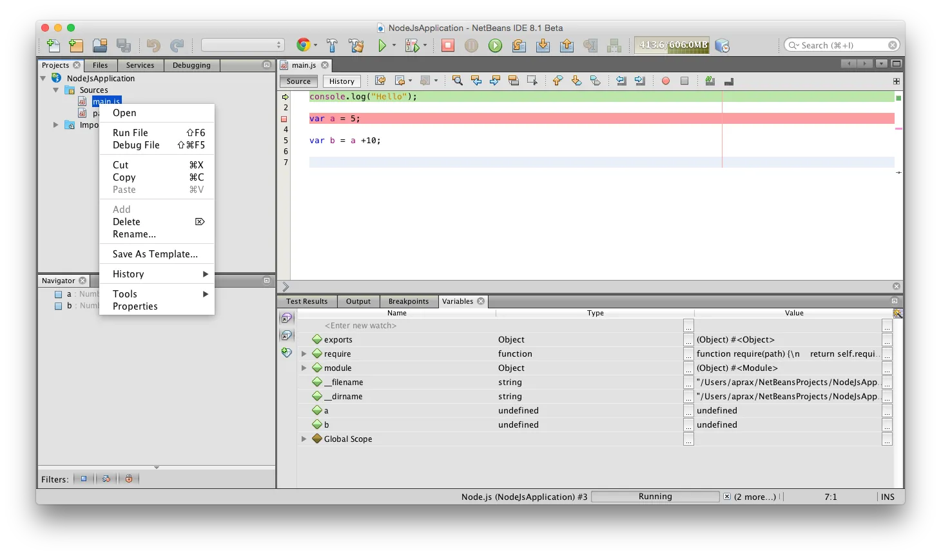Screen dimensions: 941x556
Task: Click the first view toggle icon beside Variables
Action: [x=287, y=318]
